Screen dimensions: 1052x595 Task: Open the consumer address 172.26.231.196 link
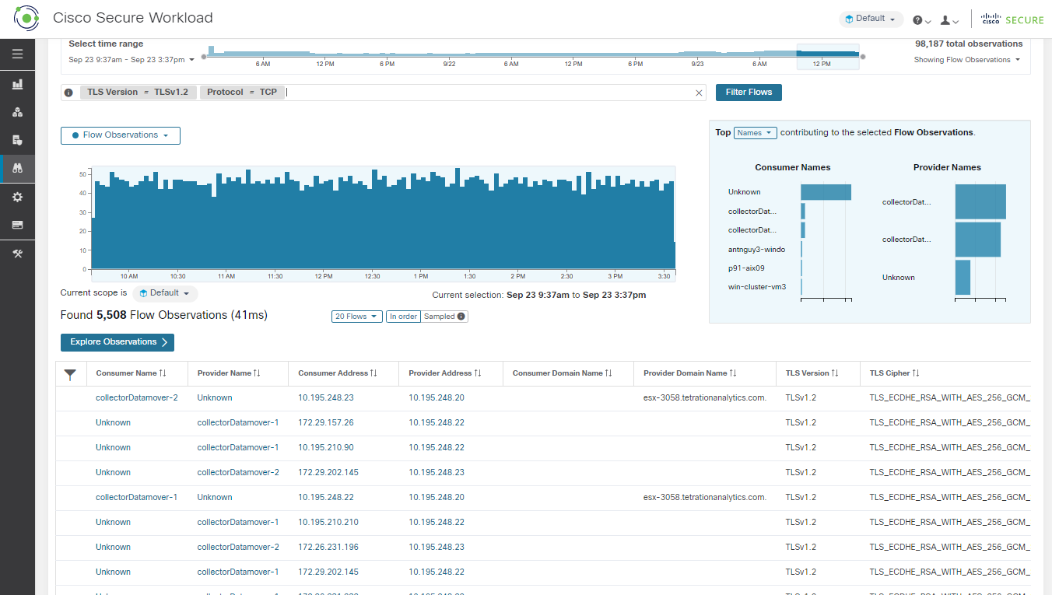(328, 547)
